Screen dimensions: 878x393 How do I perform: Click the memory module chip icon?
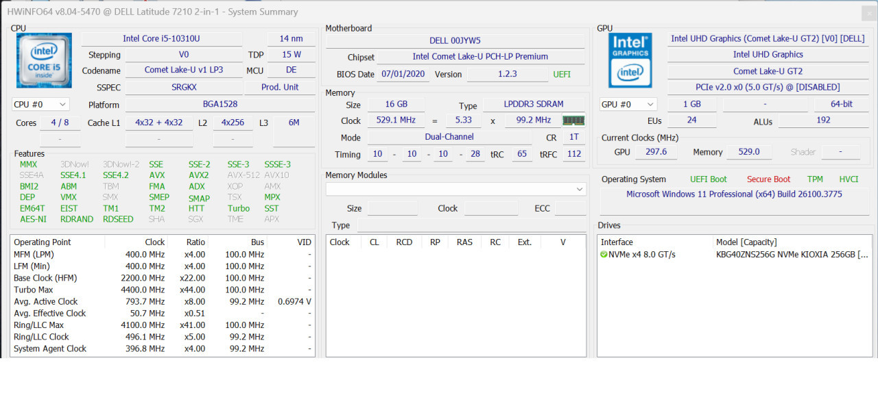[573, 121]
